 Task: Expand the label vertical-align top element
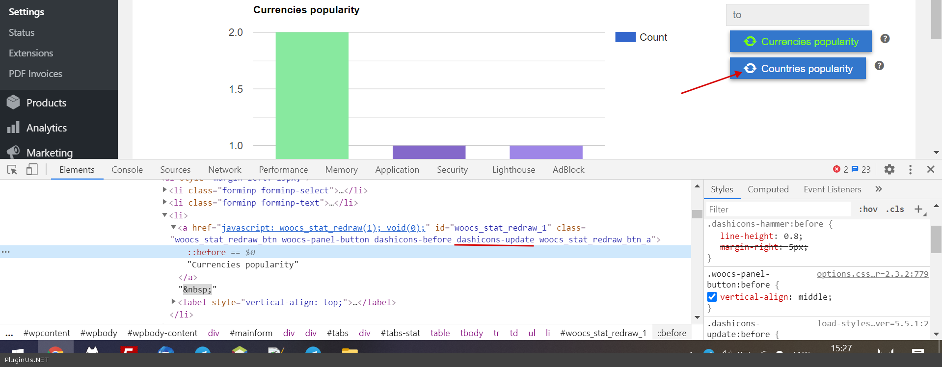[x=173, y=302]
